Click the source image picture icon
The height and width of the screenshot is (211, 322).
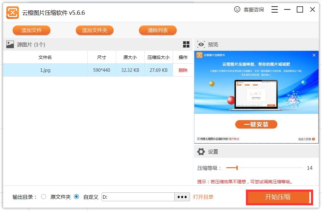click(10, 44)
